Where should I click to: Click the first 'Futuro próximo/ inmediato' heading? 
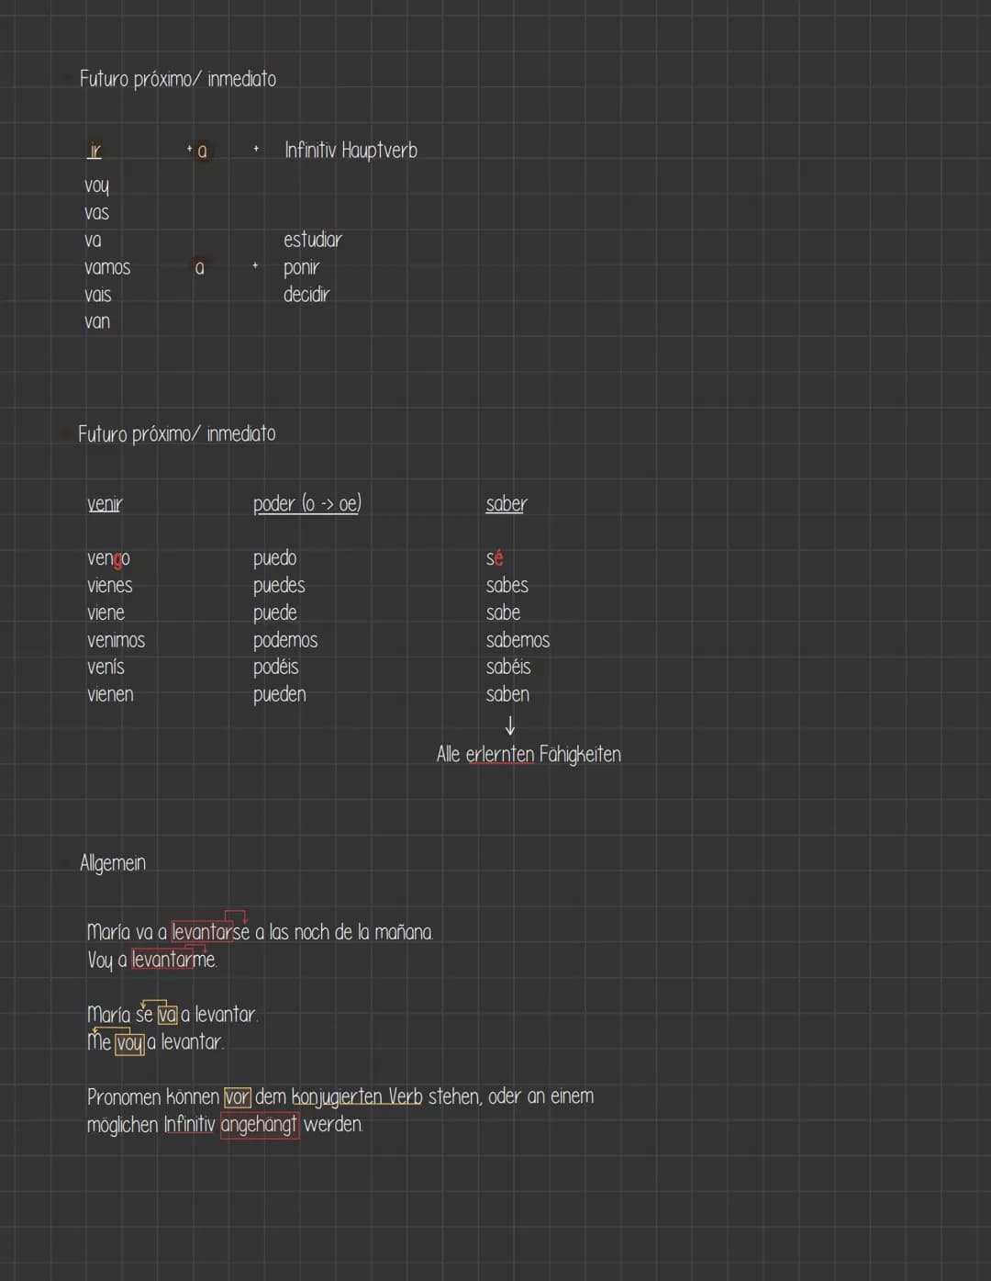pyautogui.click(x=177, y=79)
